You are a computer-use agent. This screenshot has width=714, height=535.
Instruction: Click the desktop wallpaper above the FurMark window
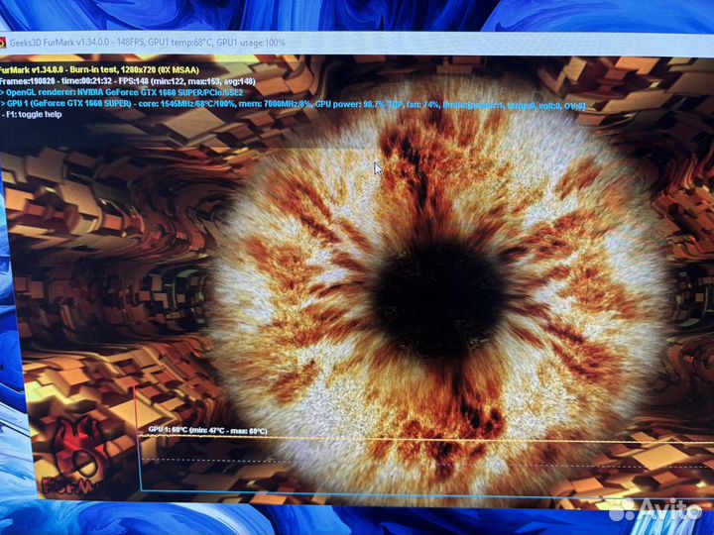297,14
